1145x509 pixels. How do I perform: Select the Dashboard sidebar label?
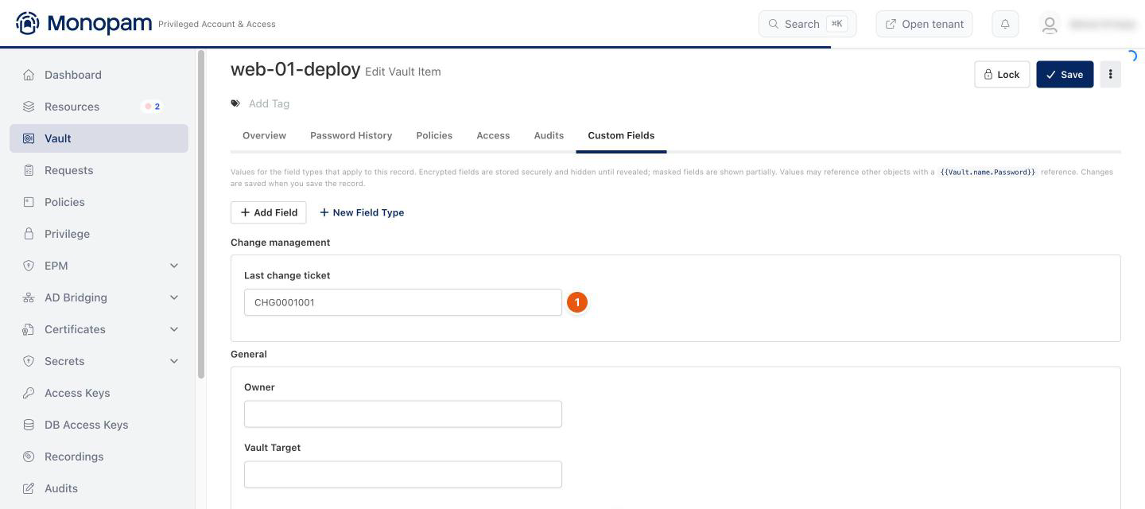pos(73,75)
